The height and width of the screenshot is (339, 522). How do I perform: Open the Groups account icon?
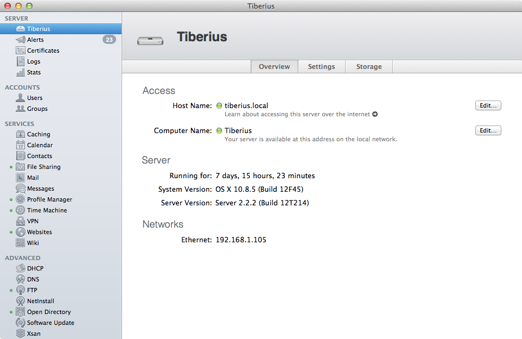[x=21, y=109]
